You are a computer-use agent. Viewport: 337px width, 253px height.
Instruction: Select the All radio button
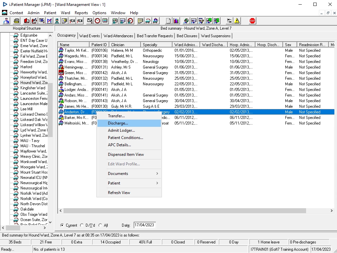click(x=100, y=225)
